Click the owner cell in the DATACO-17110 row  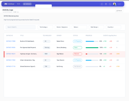pos(60,66)
